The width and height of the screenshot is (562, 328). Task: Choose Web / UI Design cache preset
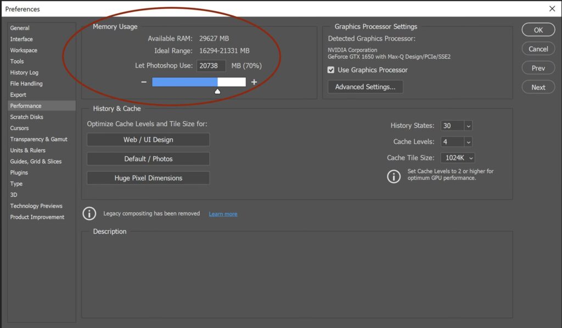coord(148,140)
